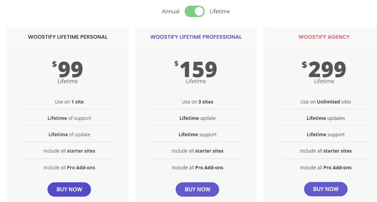Open the Woostify Lifetime Personal heading
This screenshot has height=202, width=377.
(x=68, y=37)
